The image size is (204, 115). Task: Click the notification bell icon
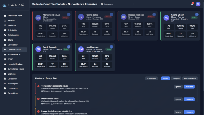pyautogui.click(x=192, y=4)
